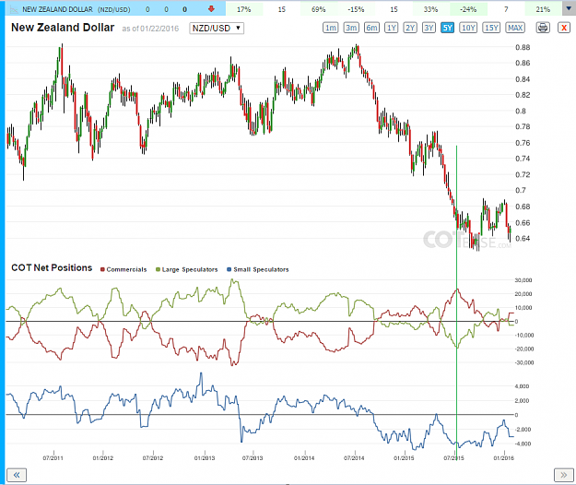Image resolution: width=576 pixels, height=485 pixels.
Task: Click the green Large Speculators color square
Action: [x=159, y=269]
